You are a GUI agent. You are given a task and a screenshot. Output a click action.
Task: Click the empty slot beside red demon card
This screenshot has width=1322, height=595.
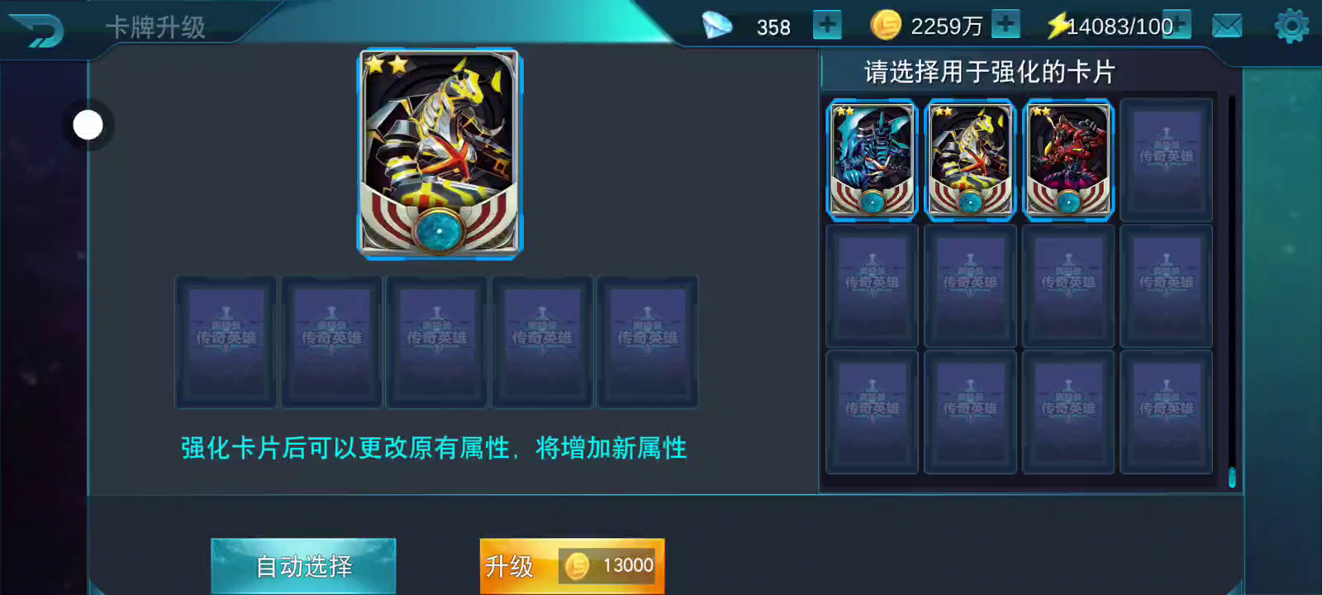[1166, 159]
